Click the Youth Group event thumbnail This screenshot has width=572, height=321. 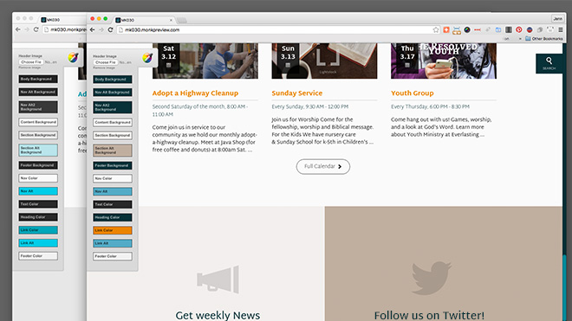(444, 61)
